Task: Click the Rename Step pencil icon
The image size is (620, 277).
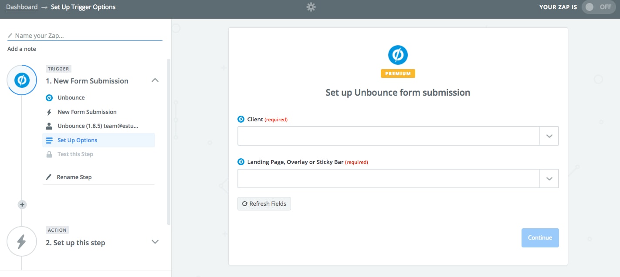Action: click(x=49, y=177)
